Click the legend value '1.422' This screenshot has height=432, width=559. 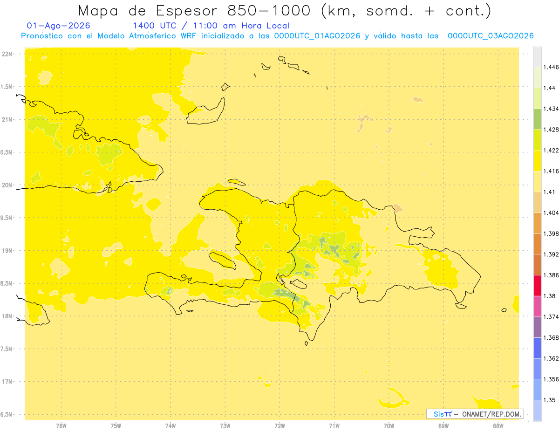coord(551,151)
